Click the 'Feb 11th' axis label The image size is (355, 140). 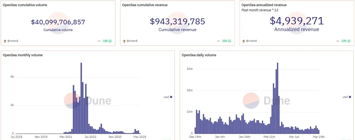point(269,137)
